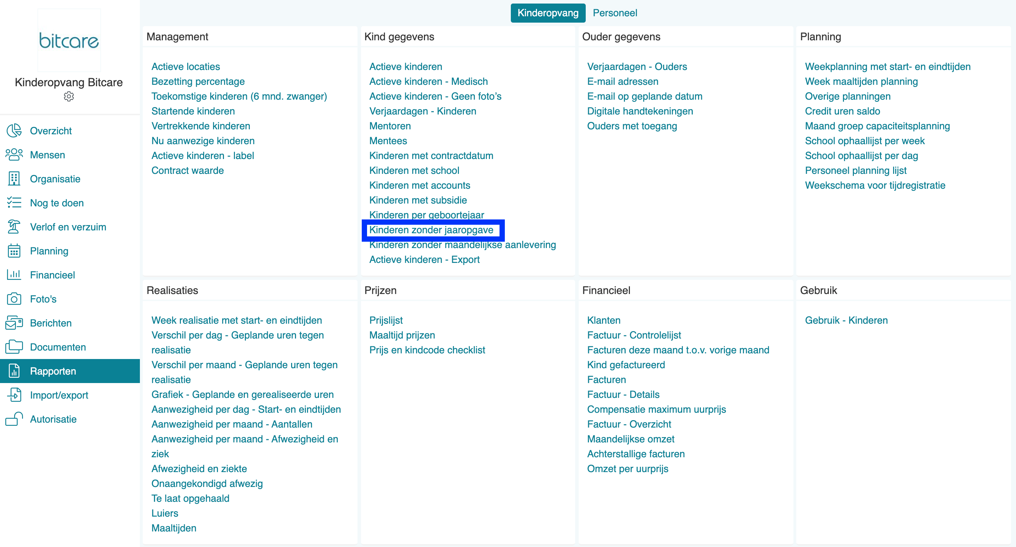
Task: Click the Verlof en verzuim palm icon
Action: [x=14, y=227]
